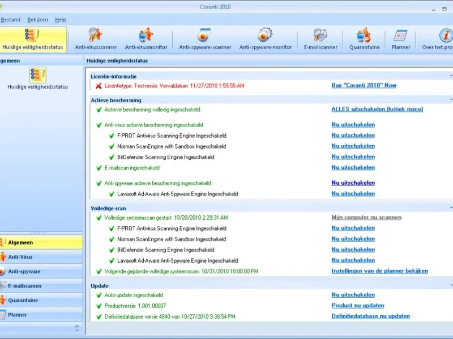
Task: Open the Planner toolbar icon
Action: 401,39
